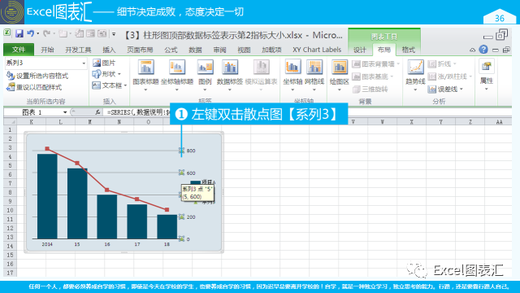The height and width of the screenshot is (293, 520).
Task: Switch to the 设计 (Design) tab
Action: (x=360, y=50)
